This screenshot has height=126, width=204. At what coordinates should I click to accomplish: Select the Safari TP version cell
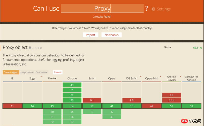pos(92,112)
